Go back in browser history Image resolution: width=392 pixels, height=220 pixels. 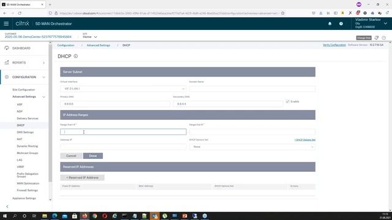[5, 13]
